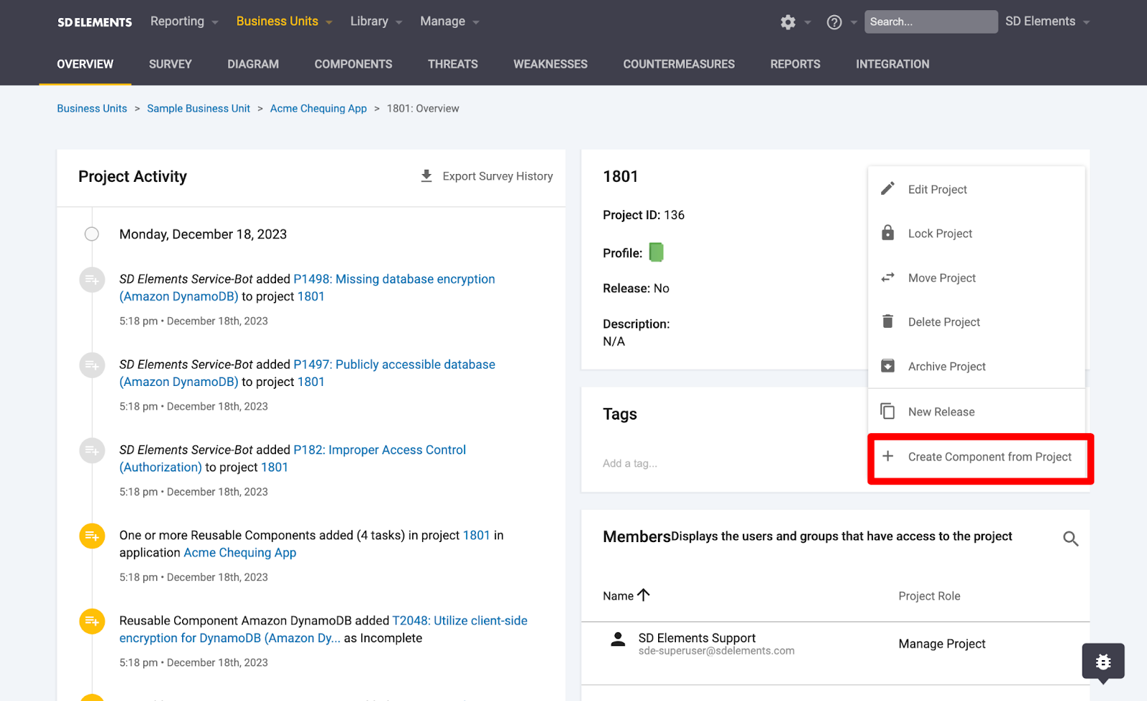Go to the INTEGRATION tab
Image resolution: width=1147 pixels, height=701 pixels.
pyautogui.click(x=893, y=64)
